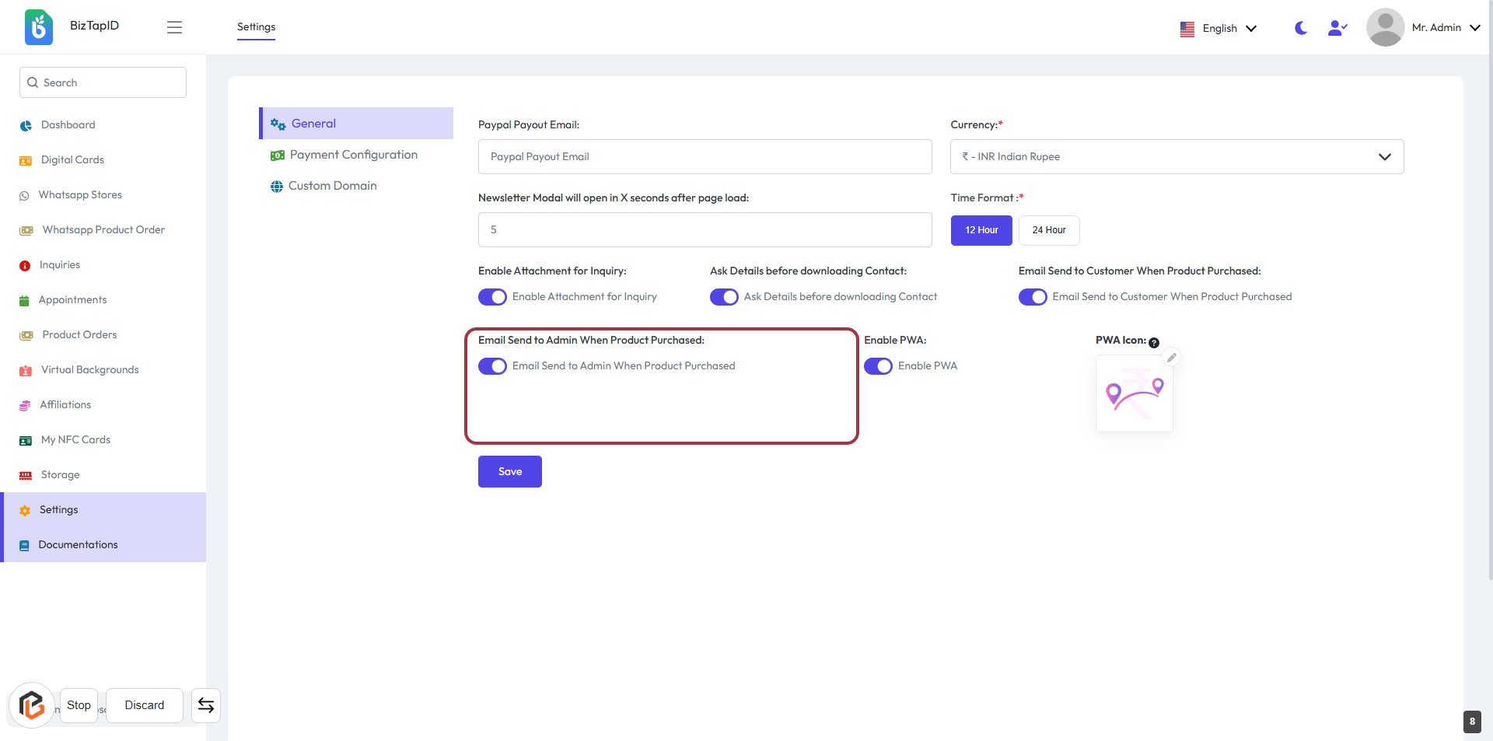Screen dimensions: 1493x741
Task: Click the Mr. Admin avatar image
Action: click(x=1384, y=27)
